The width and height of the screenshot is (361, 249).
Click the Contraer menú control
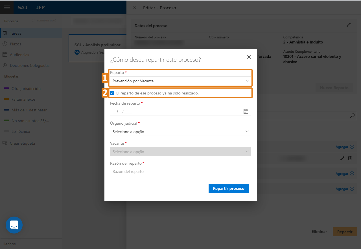(44, 21)
